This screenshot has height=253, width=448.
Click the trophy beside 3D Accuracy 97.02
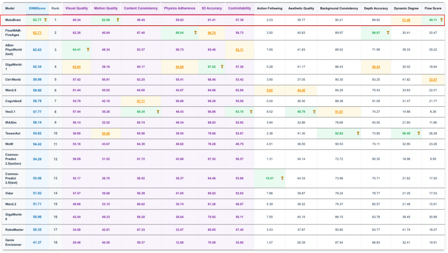click(x=222, y=66)
